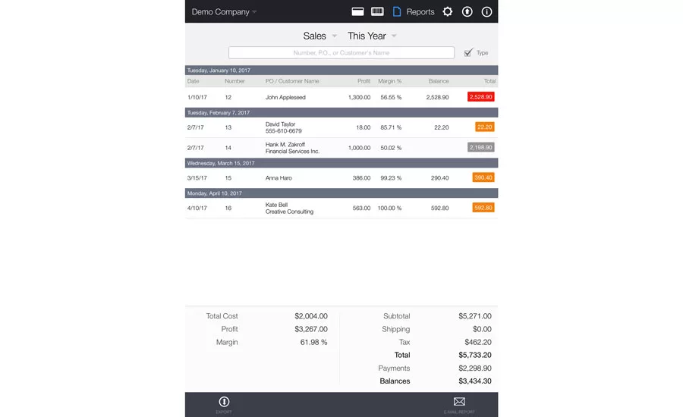Screen dimensions: 683x417
Task: Click the red 2,528.90 total badge
Action: tap(481, 96)
